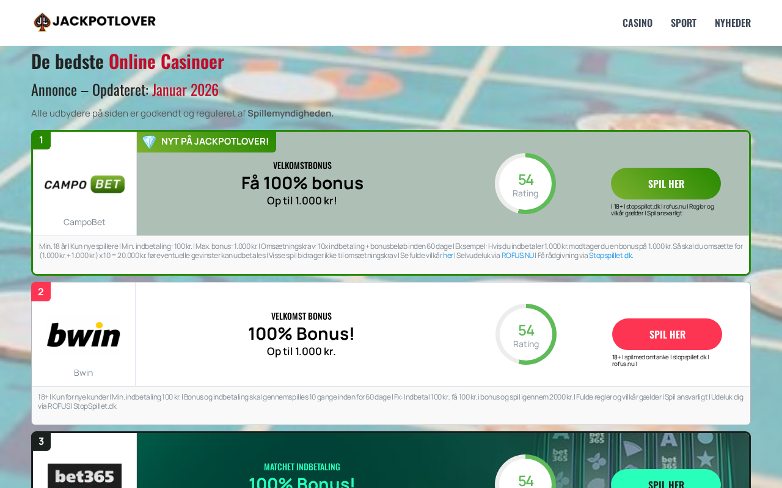
Task: Select the number 1 rank badge
Action: [42, 140]
